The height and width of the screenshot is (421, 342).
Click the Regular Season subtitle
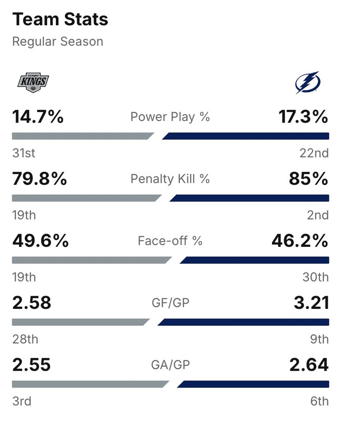pyautogui.click(x=58, y=42)
